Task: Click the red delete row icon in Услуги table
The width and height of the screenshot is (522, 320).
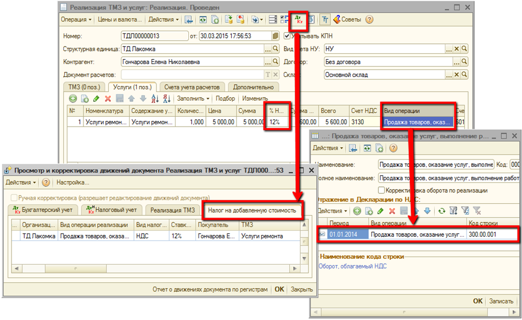Action: point(108,99)
